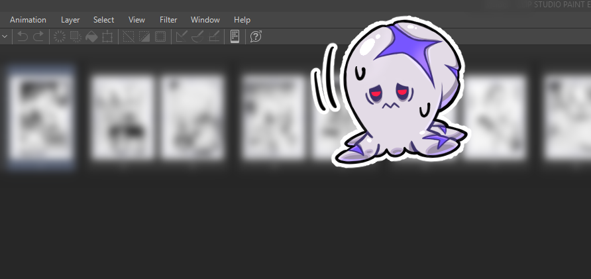Open the Window menu

pyautogui.click(x=205, y=20)
